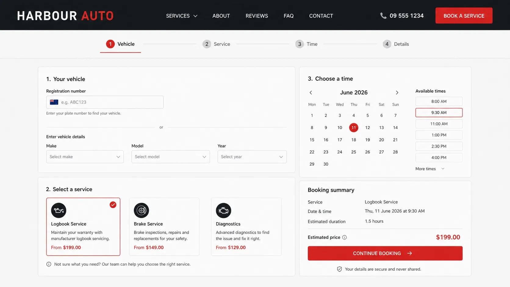
Task: Select the 1:00 PM time slot
Action: tap(439, 135)
